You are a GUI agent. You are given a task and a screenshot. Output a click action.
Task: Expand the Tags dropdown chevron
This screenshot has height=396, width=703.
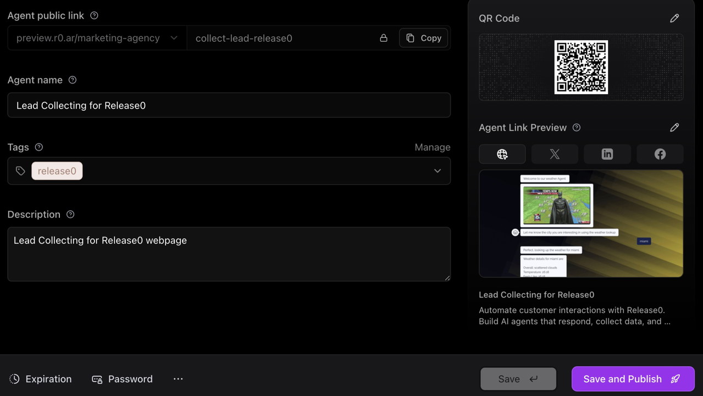[x=438, y=171]
